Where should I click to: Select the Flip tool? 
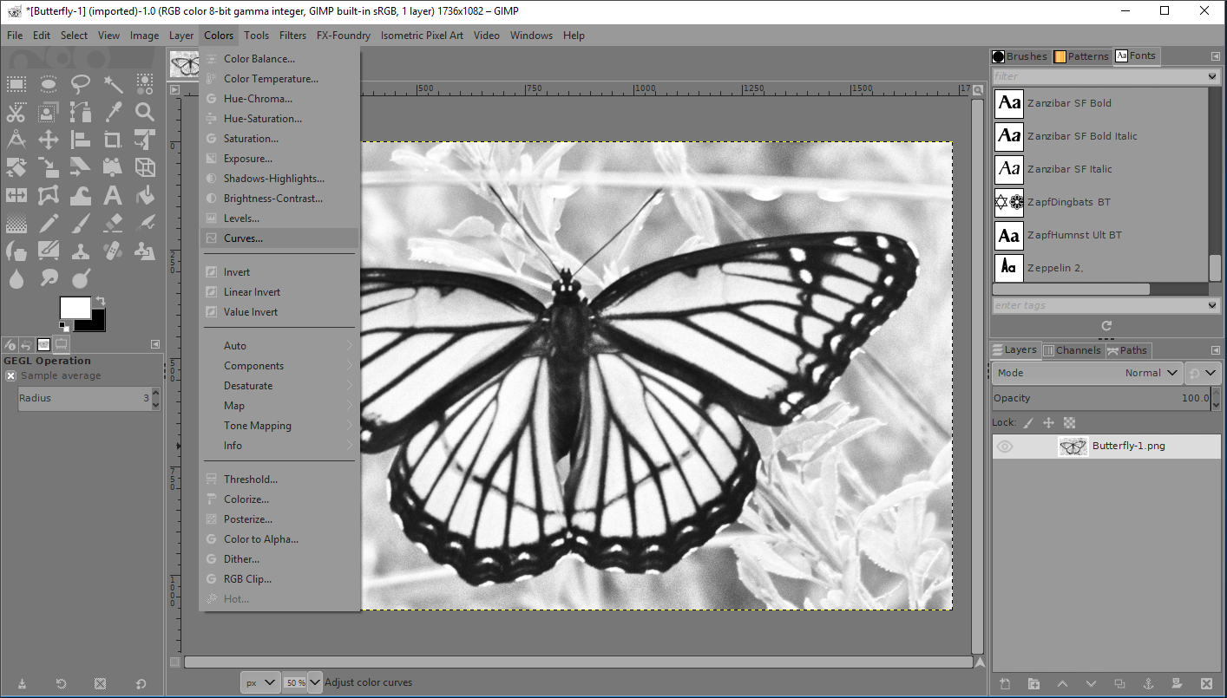(16, 195)
